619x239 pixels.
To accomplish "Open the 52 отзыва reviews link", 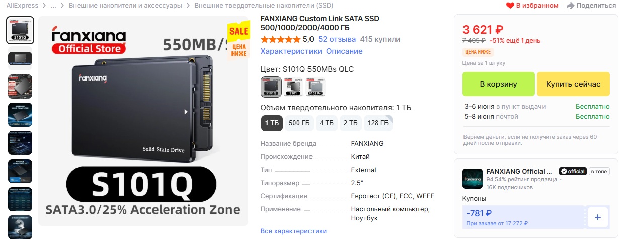I will click(337, 39).
